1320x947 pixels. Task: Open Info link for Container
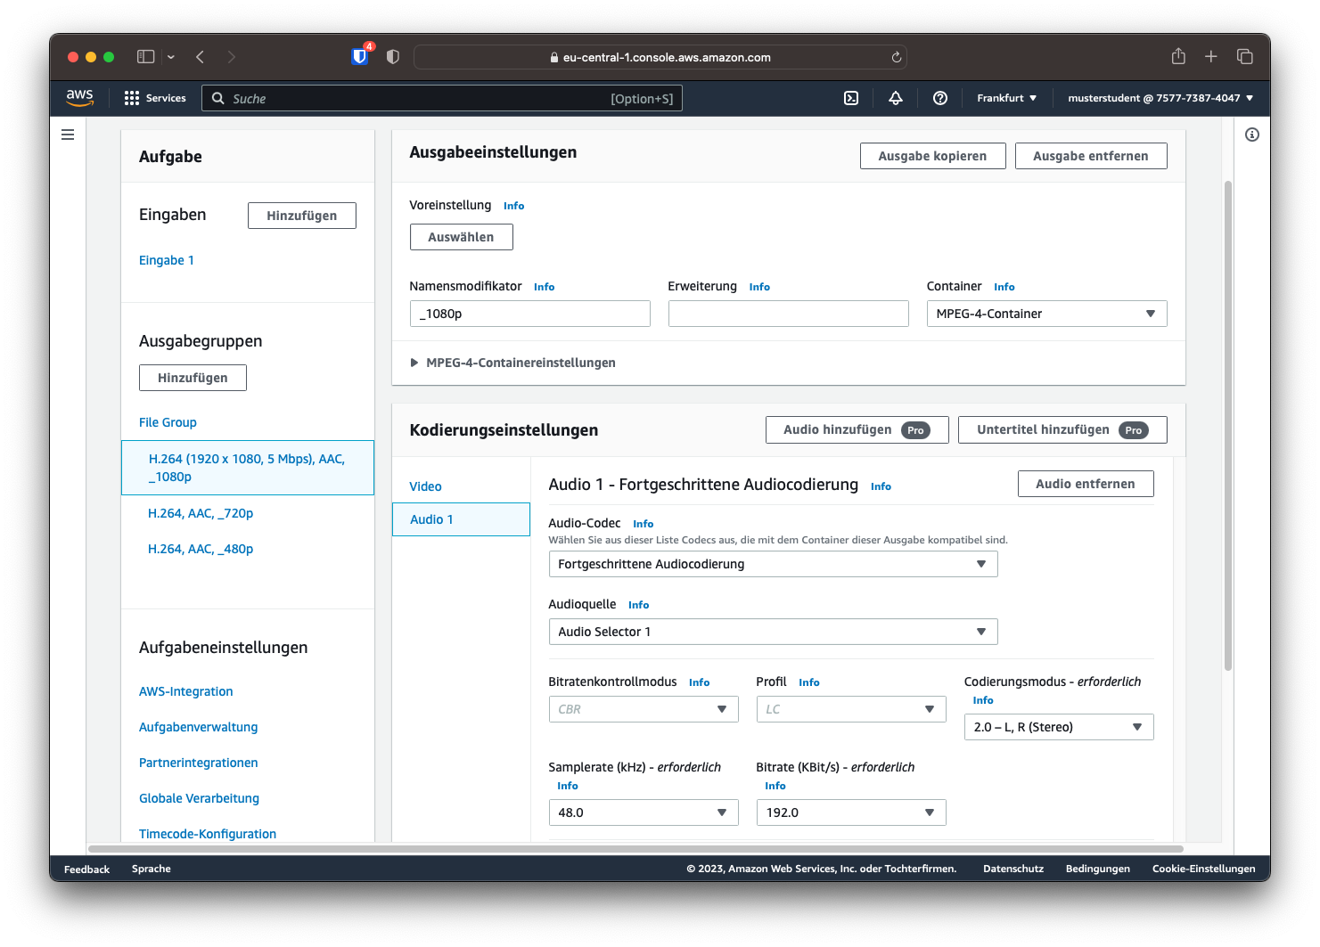click(x=1004, y=287)
